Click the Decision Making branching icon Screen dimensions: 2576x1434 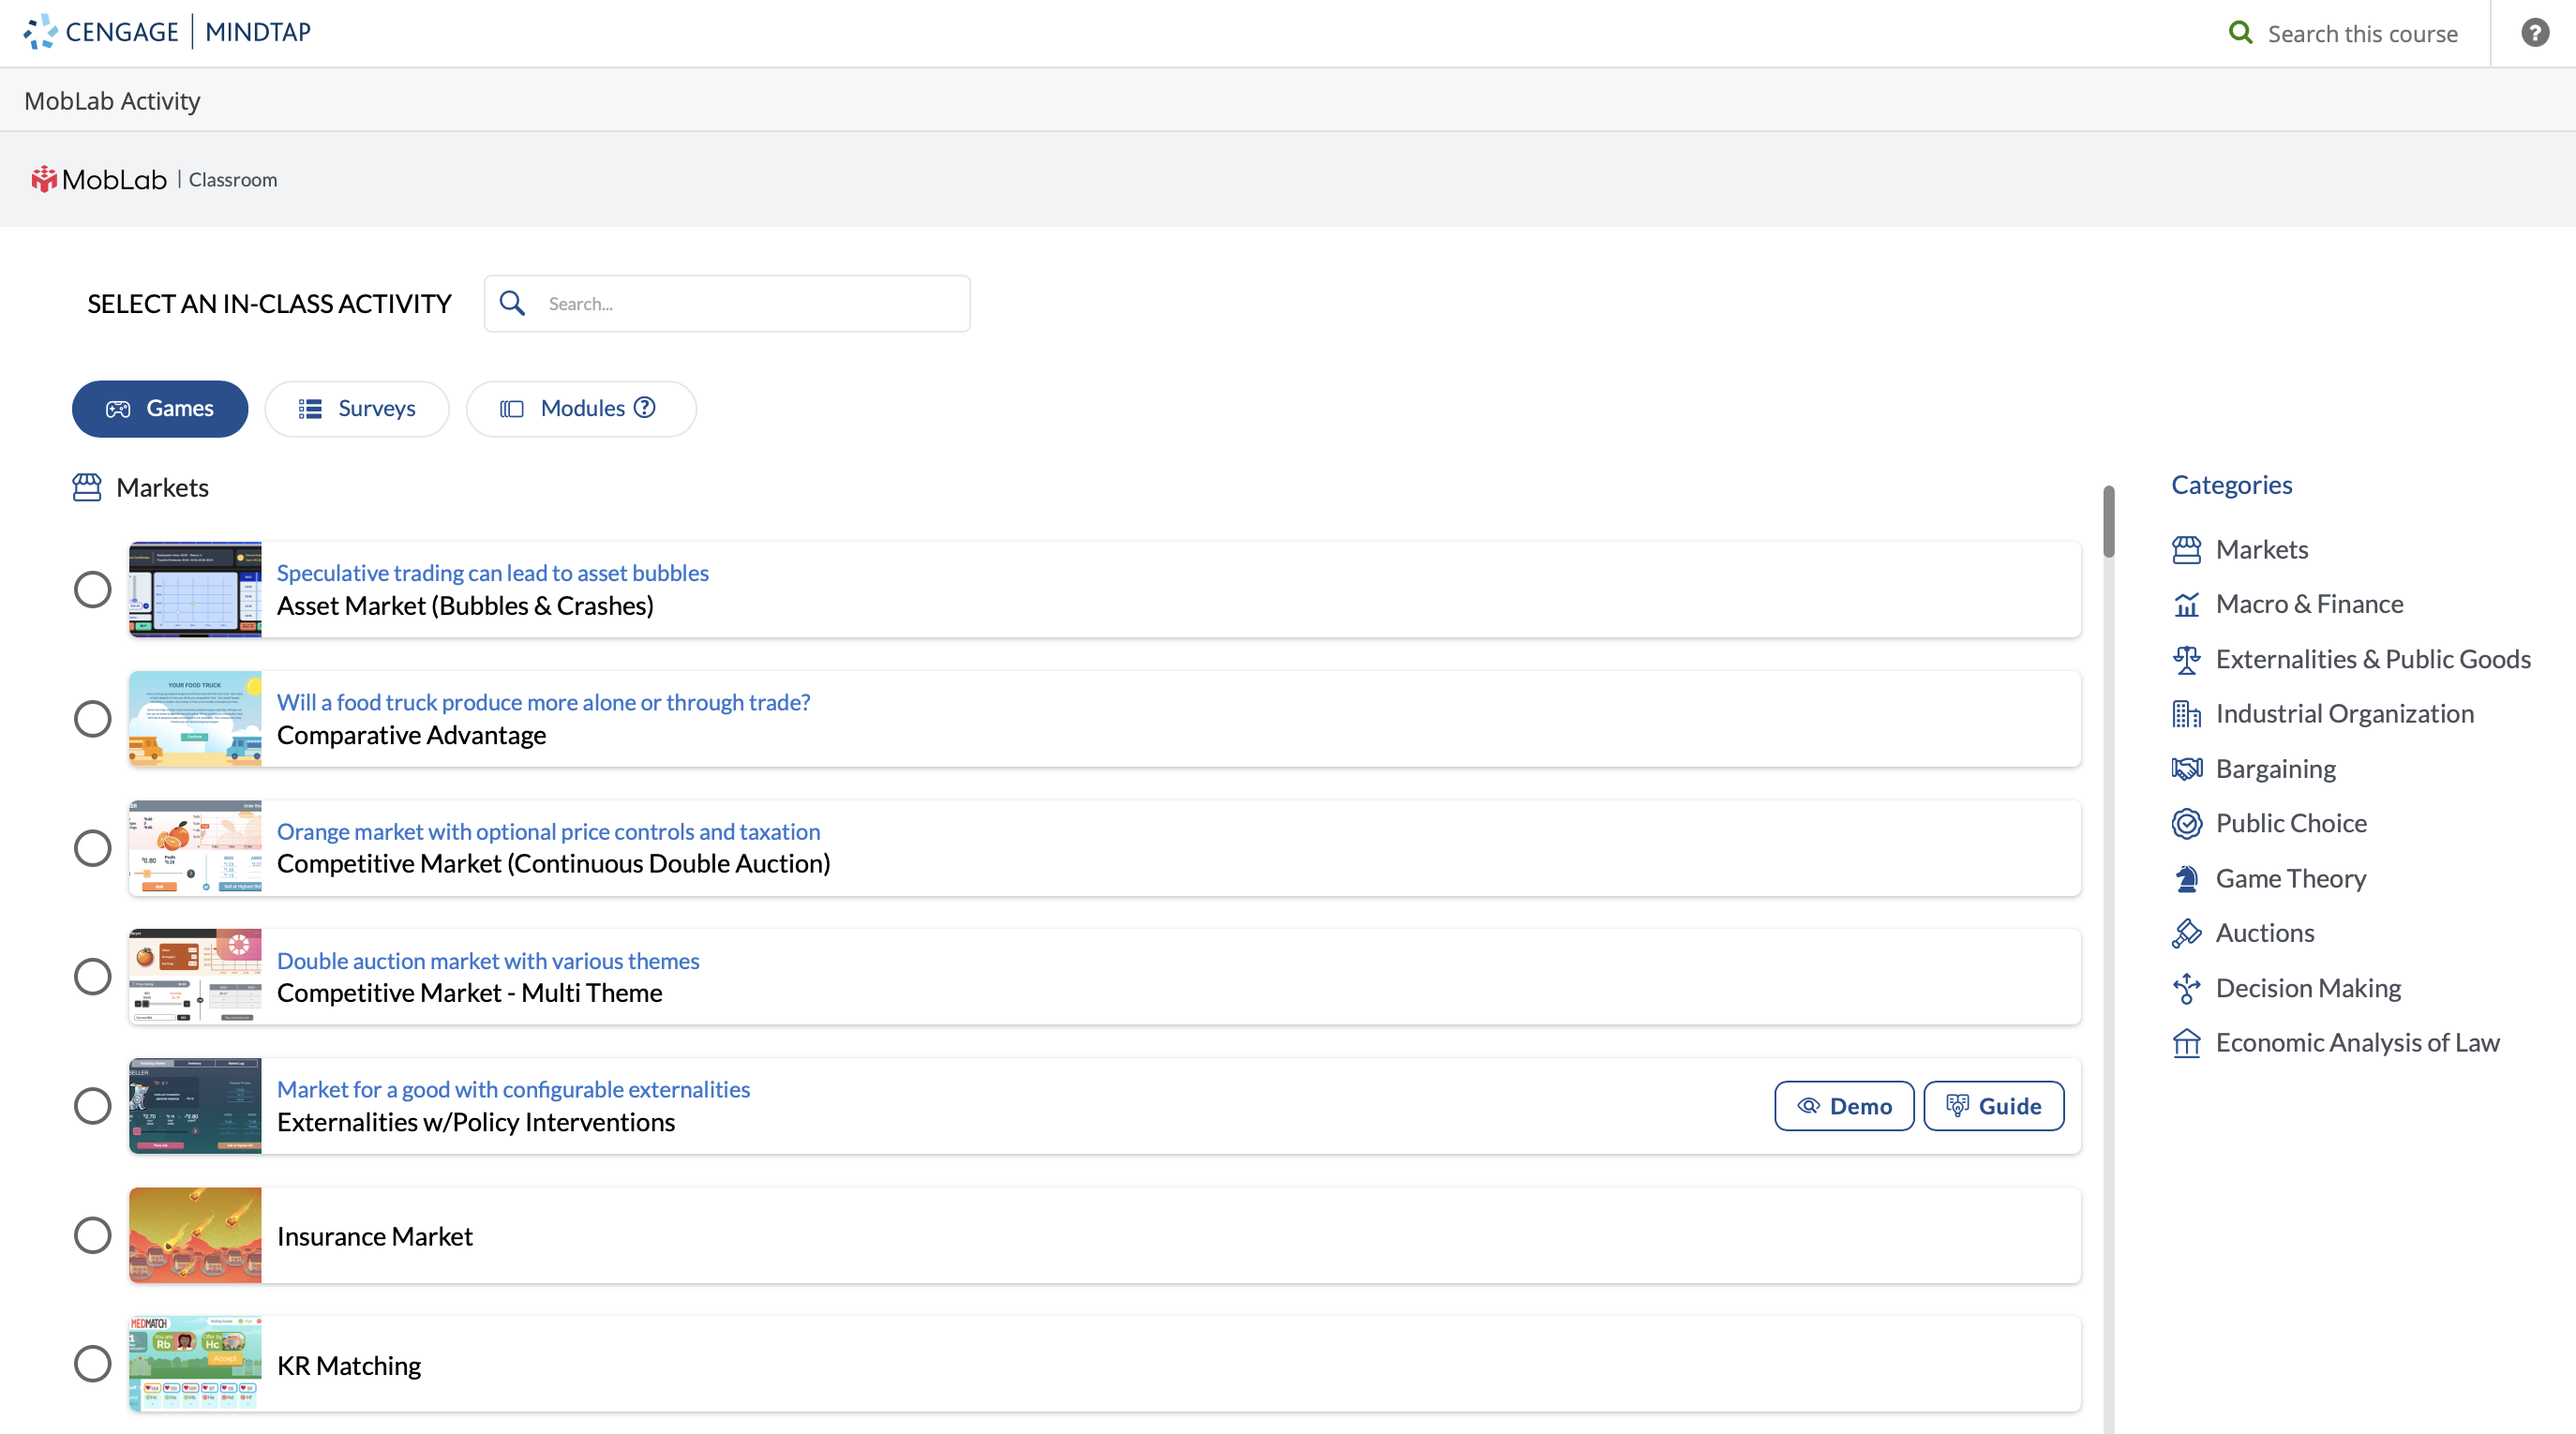pos(2186,988)
